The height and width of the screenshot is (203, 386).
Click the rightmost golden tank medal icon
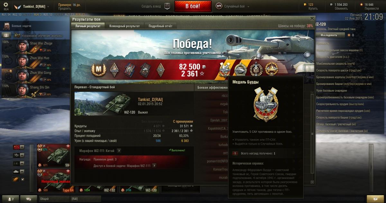271,69
